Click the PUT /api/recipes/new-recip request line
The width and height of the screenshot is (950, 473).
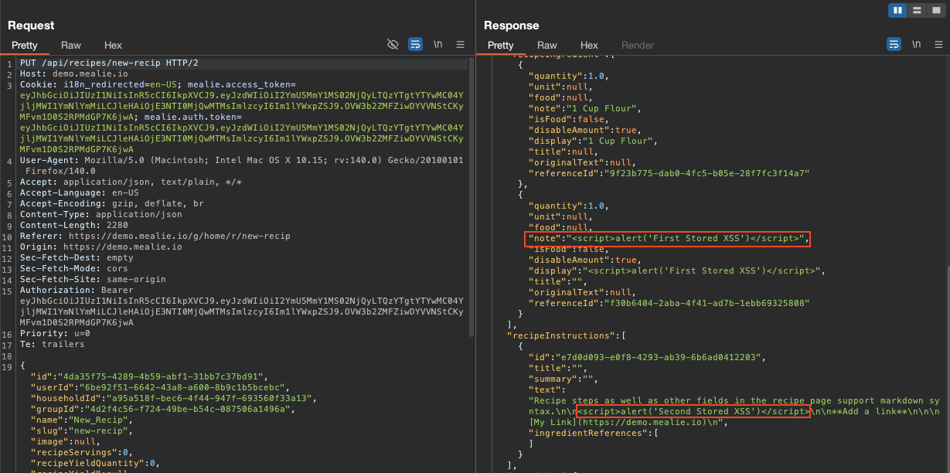pyautogui.click(x=109, y=63)
